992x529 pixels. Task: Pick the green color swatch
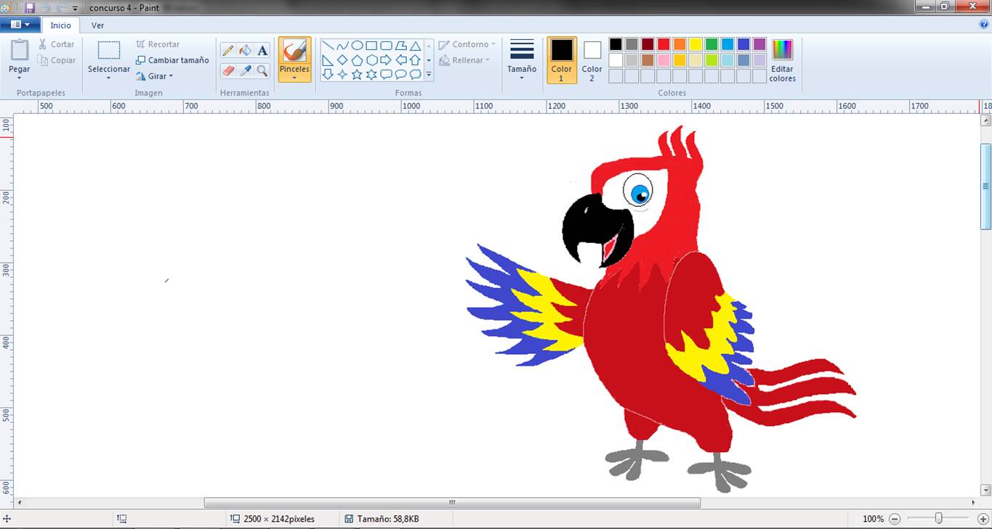(x=711, y=44)
